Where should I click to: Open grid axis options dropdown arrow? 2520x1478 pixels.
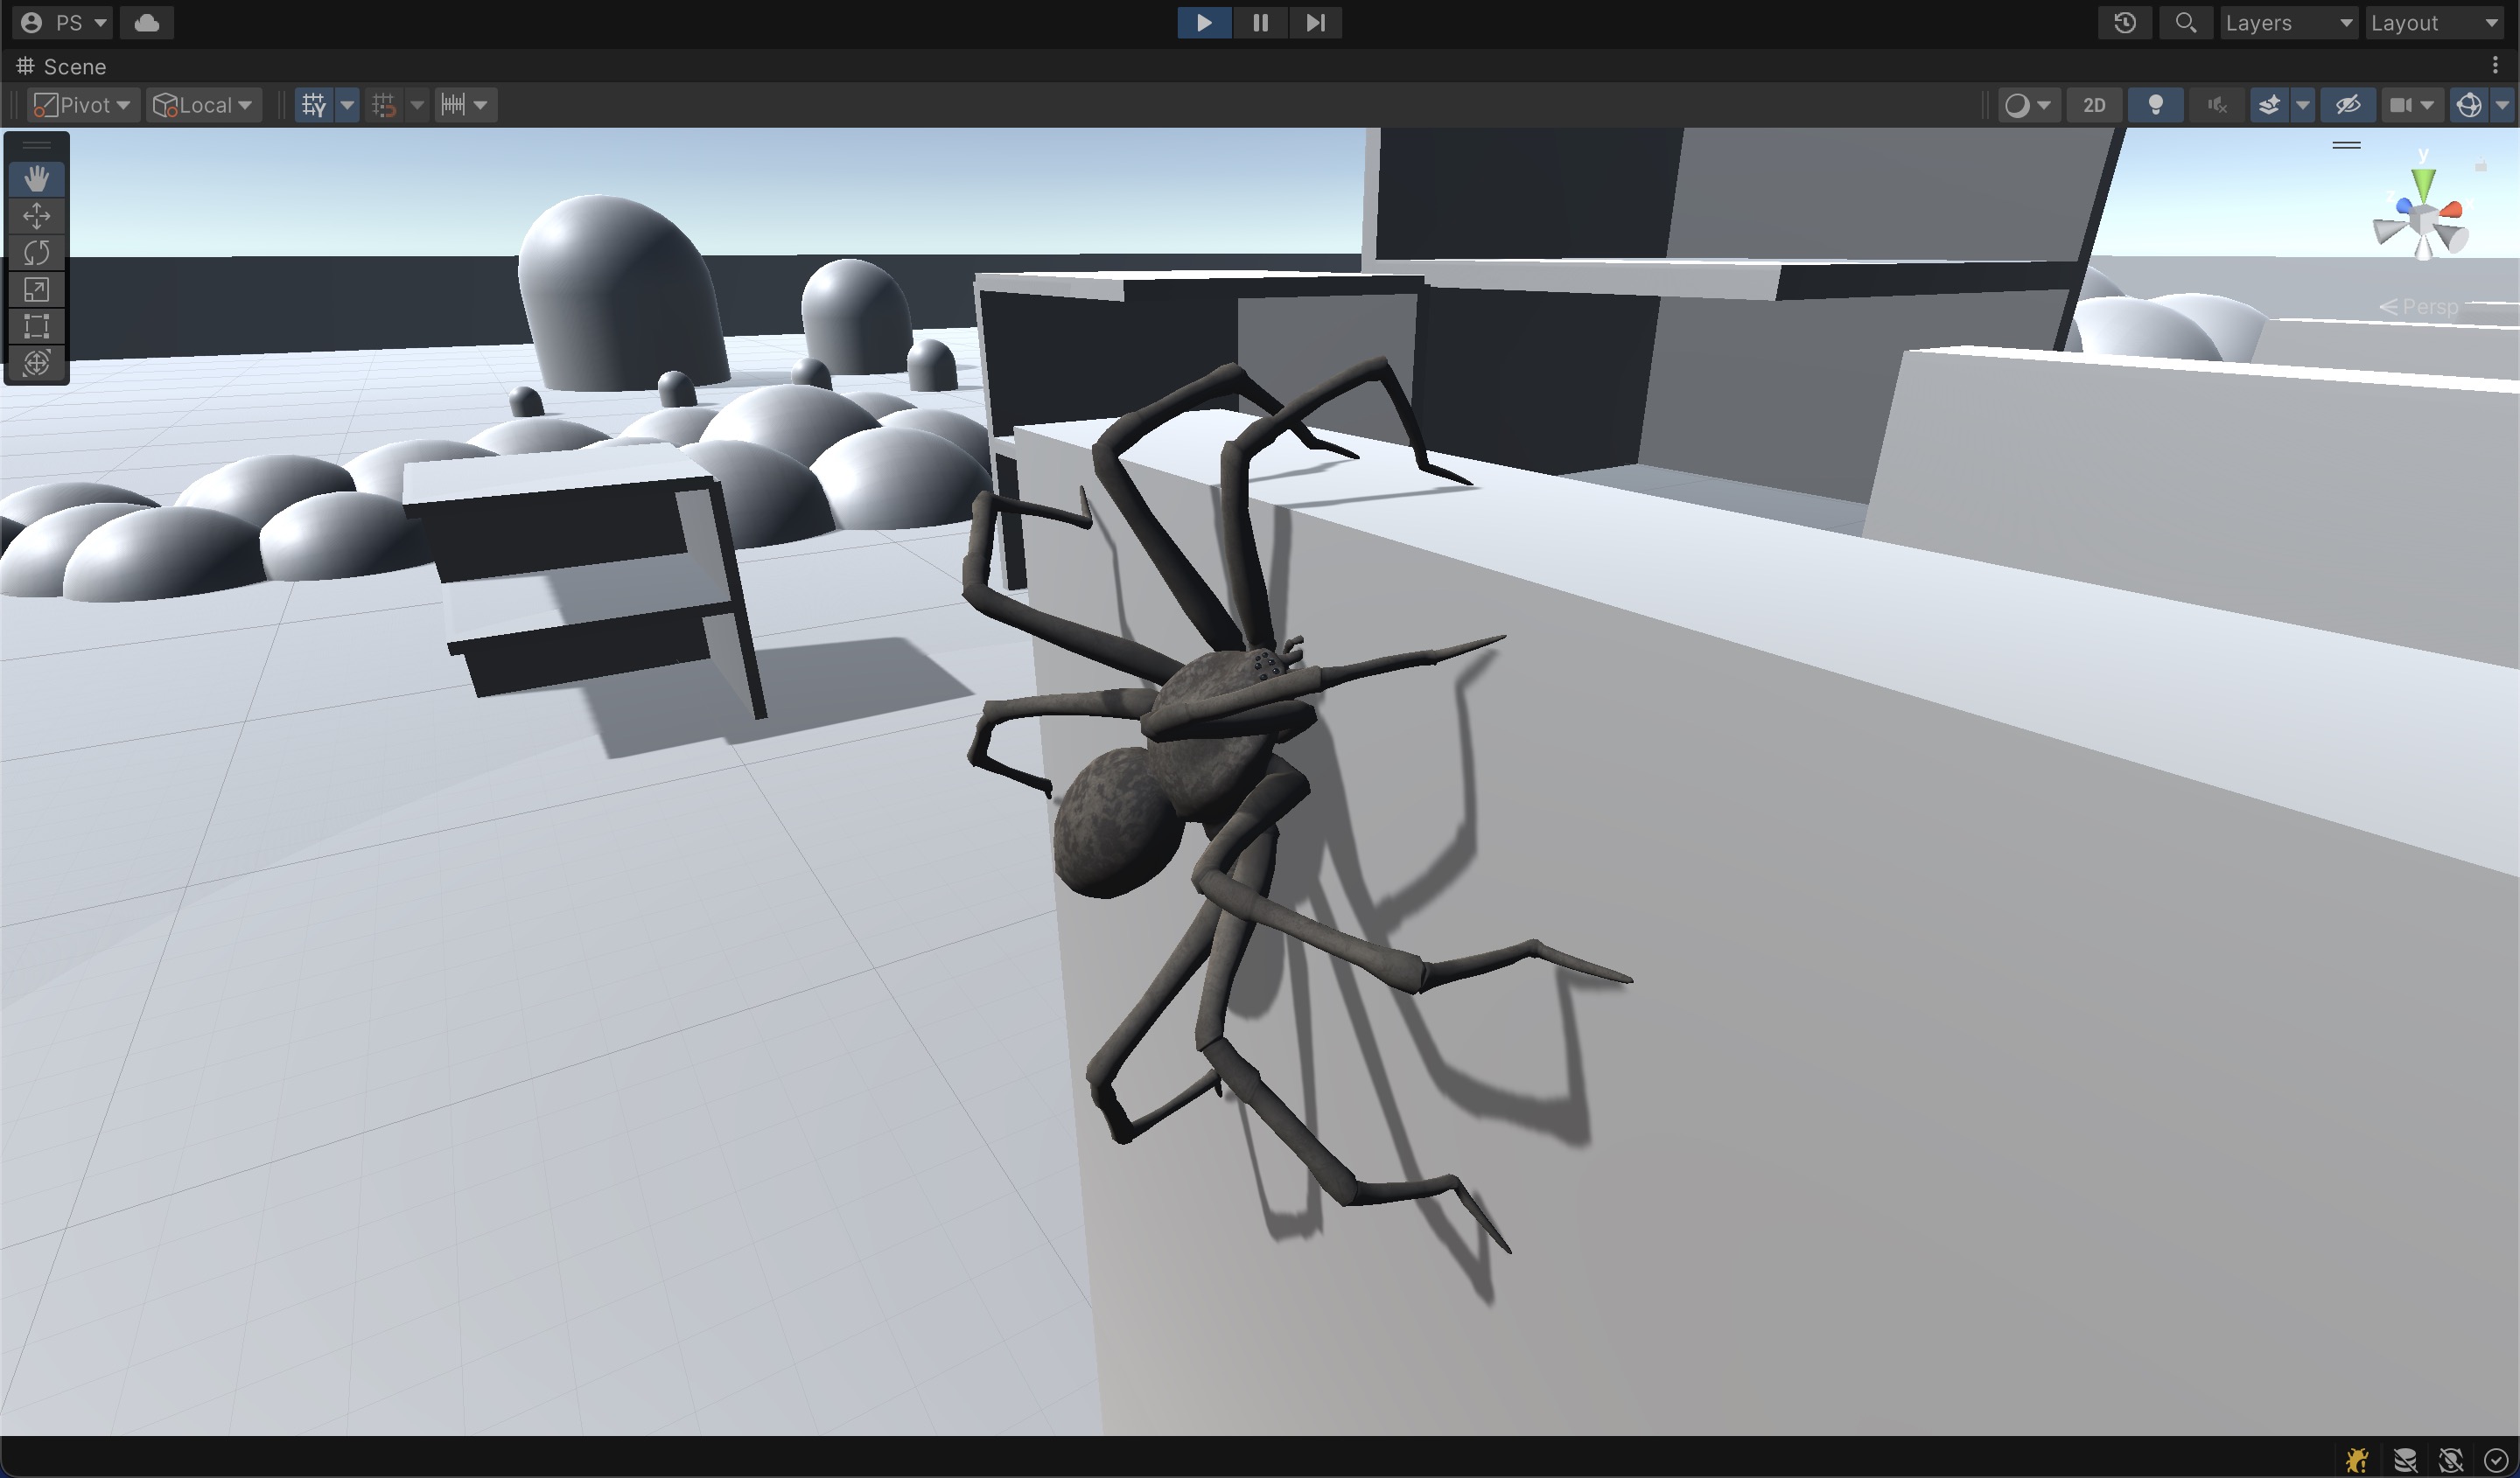(x=347, y=105)
